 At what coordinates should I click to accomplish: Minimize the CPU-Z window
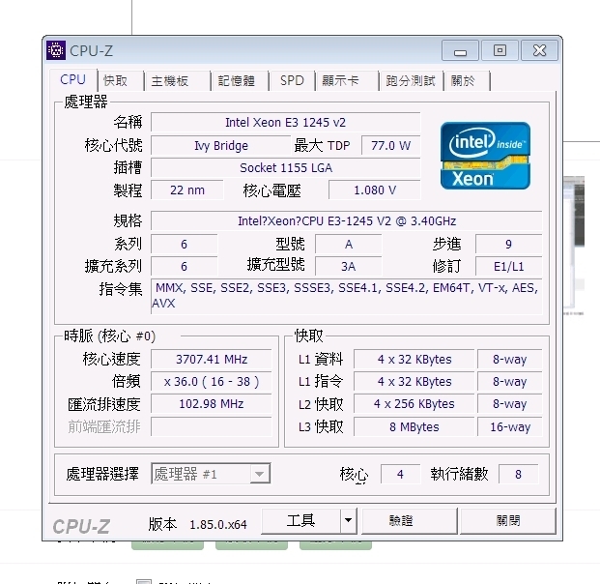pyautogui.click(x=460, y=50)
